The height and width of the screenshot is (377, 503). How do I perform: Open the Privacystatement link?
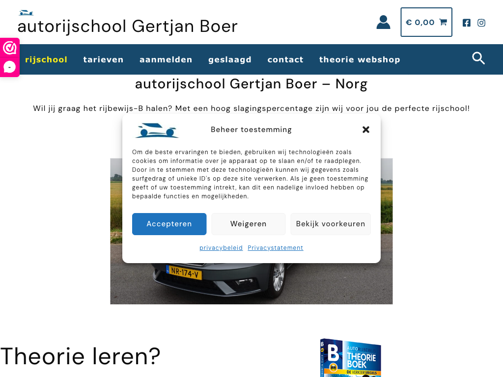coord(275,247)
